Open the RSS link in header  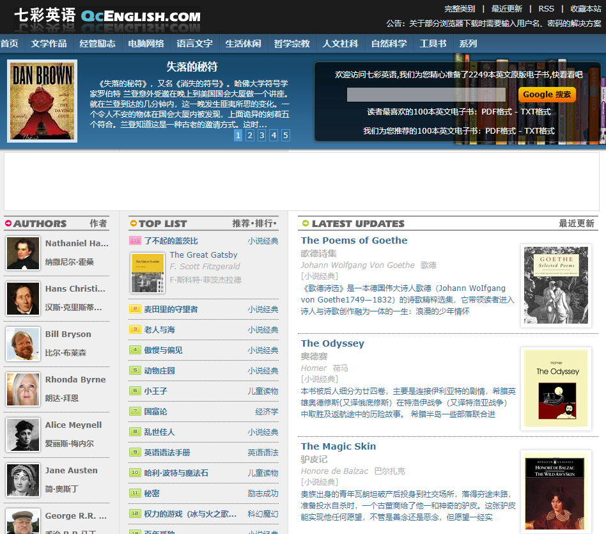tap(546, 8)
